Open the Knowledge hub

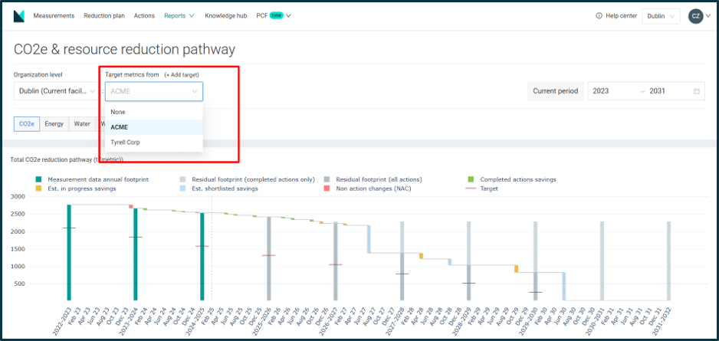pos(226,15)
